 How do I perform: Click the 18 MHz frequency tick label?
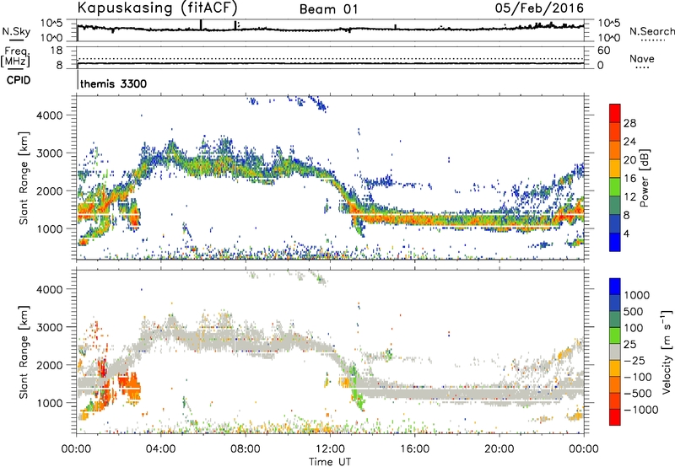[57, 51]
